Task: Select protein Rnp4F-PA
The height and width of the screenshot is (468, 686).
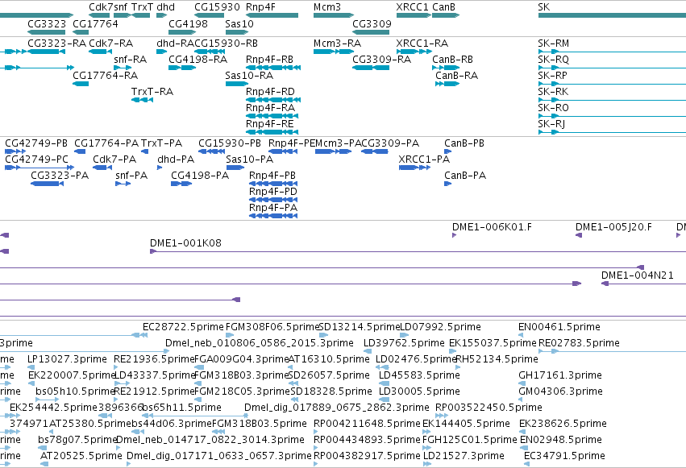Action: tap(273, 217)
